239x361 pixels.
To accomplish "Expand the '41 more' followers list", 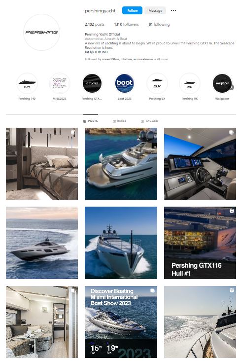I will coord(162,59).
